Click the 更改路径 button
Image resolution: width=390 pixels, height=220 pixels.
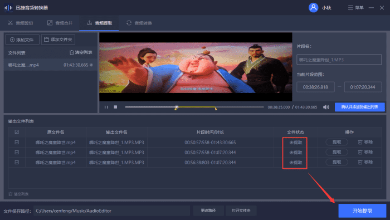pyautogui.click(x=208, y=211)
